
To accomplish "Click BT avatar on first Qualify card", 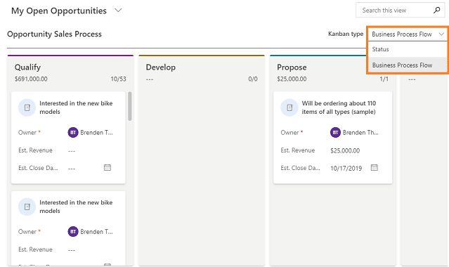I will 73,132.
